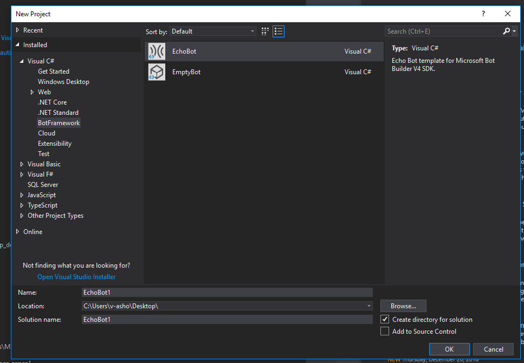Toggle the Create directory for solution checkbox

(385, 319)
